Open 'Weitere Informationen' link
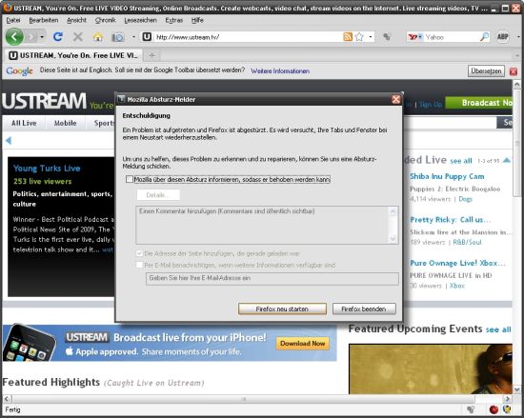Screen dimensions: 524x418 coord(280,71)
